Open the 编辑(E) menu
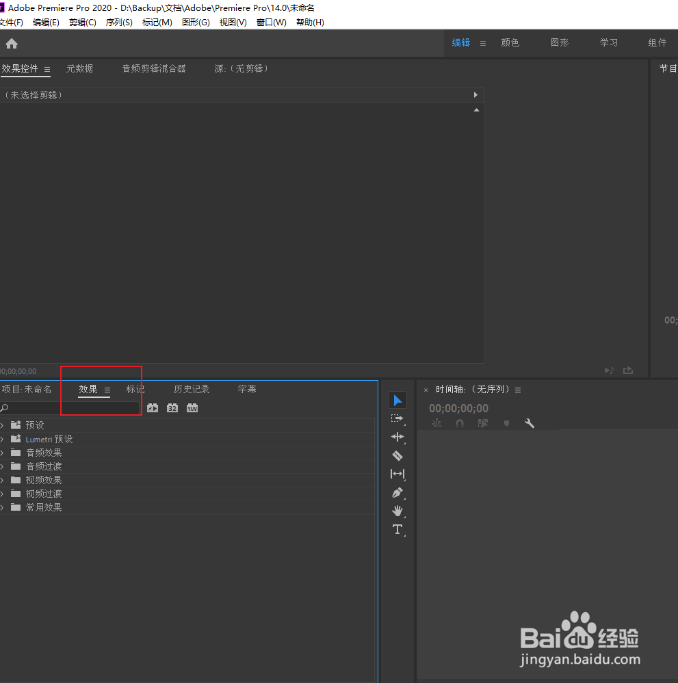678x683 pixels. (47, 22)
